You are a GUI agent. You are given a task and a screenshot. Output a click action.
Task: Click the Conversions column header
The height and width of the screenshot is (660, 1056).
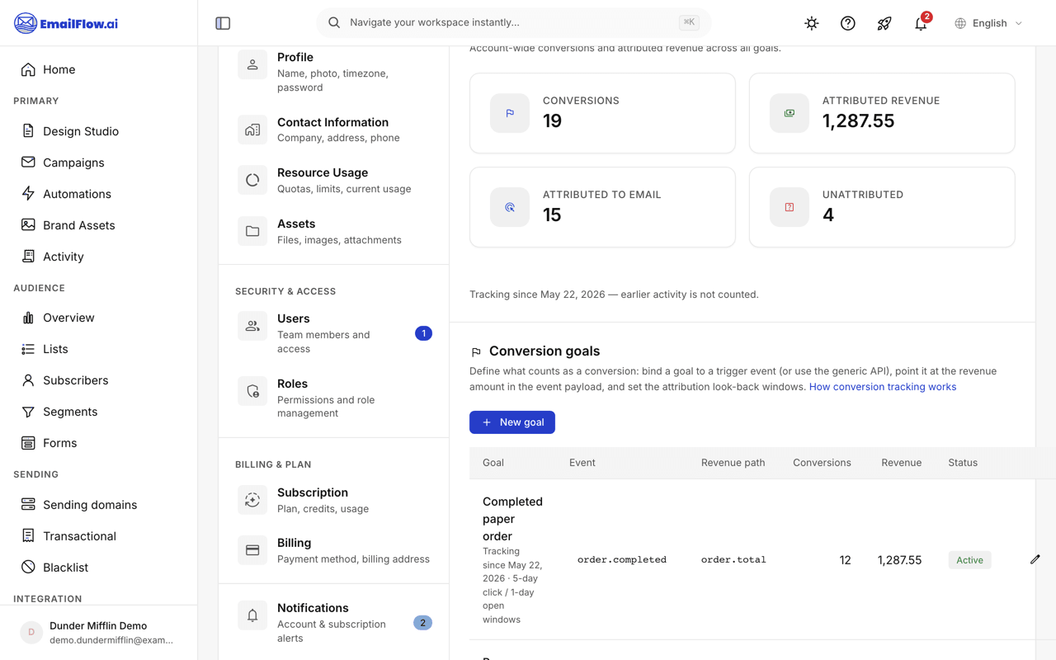coord(822,463)
